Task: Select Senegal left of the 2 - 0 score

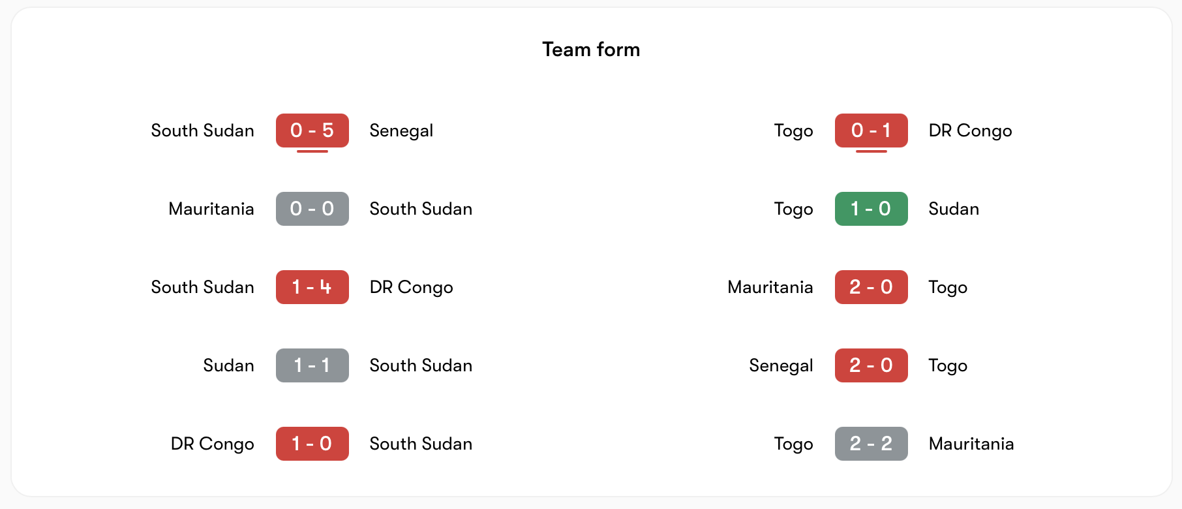Action: (781, 365)
